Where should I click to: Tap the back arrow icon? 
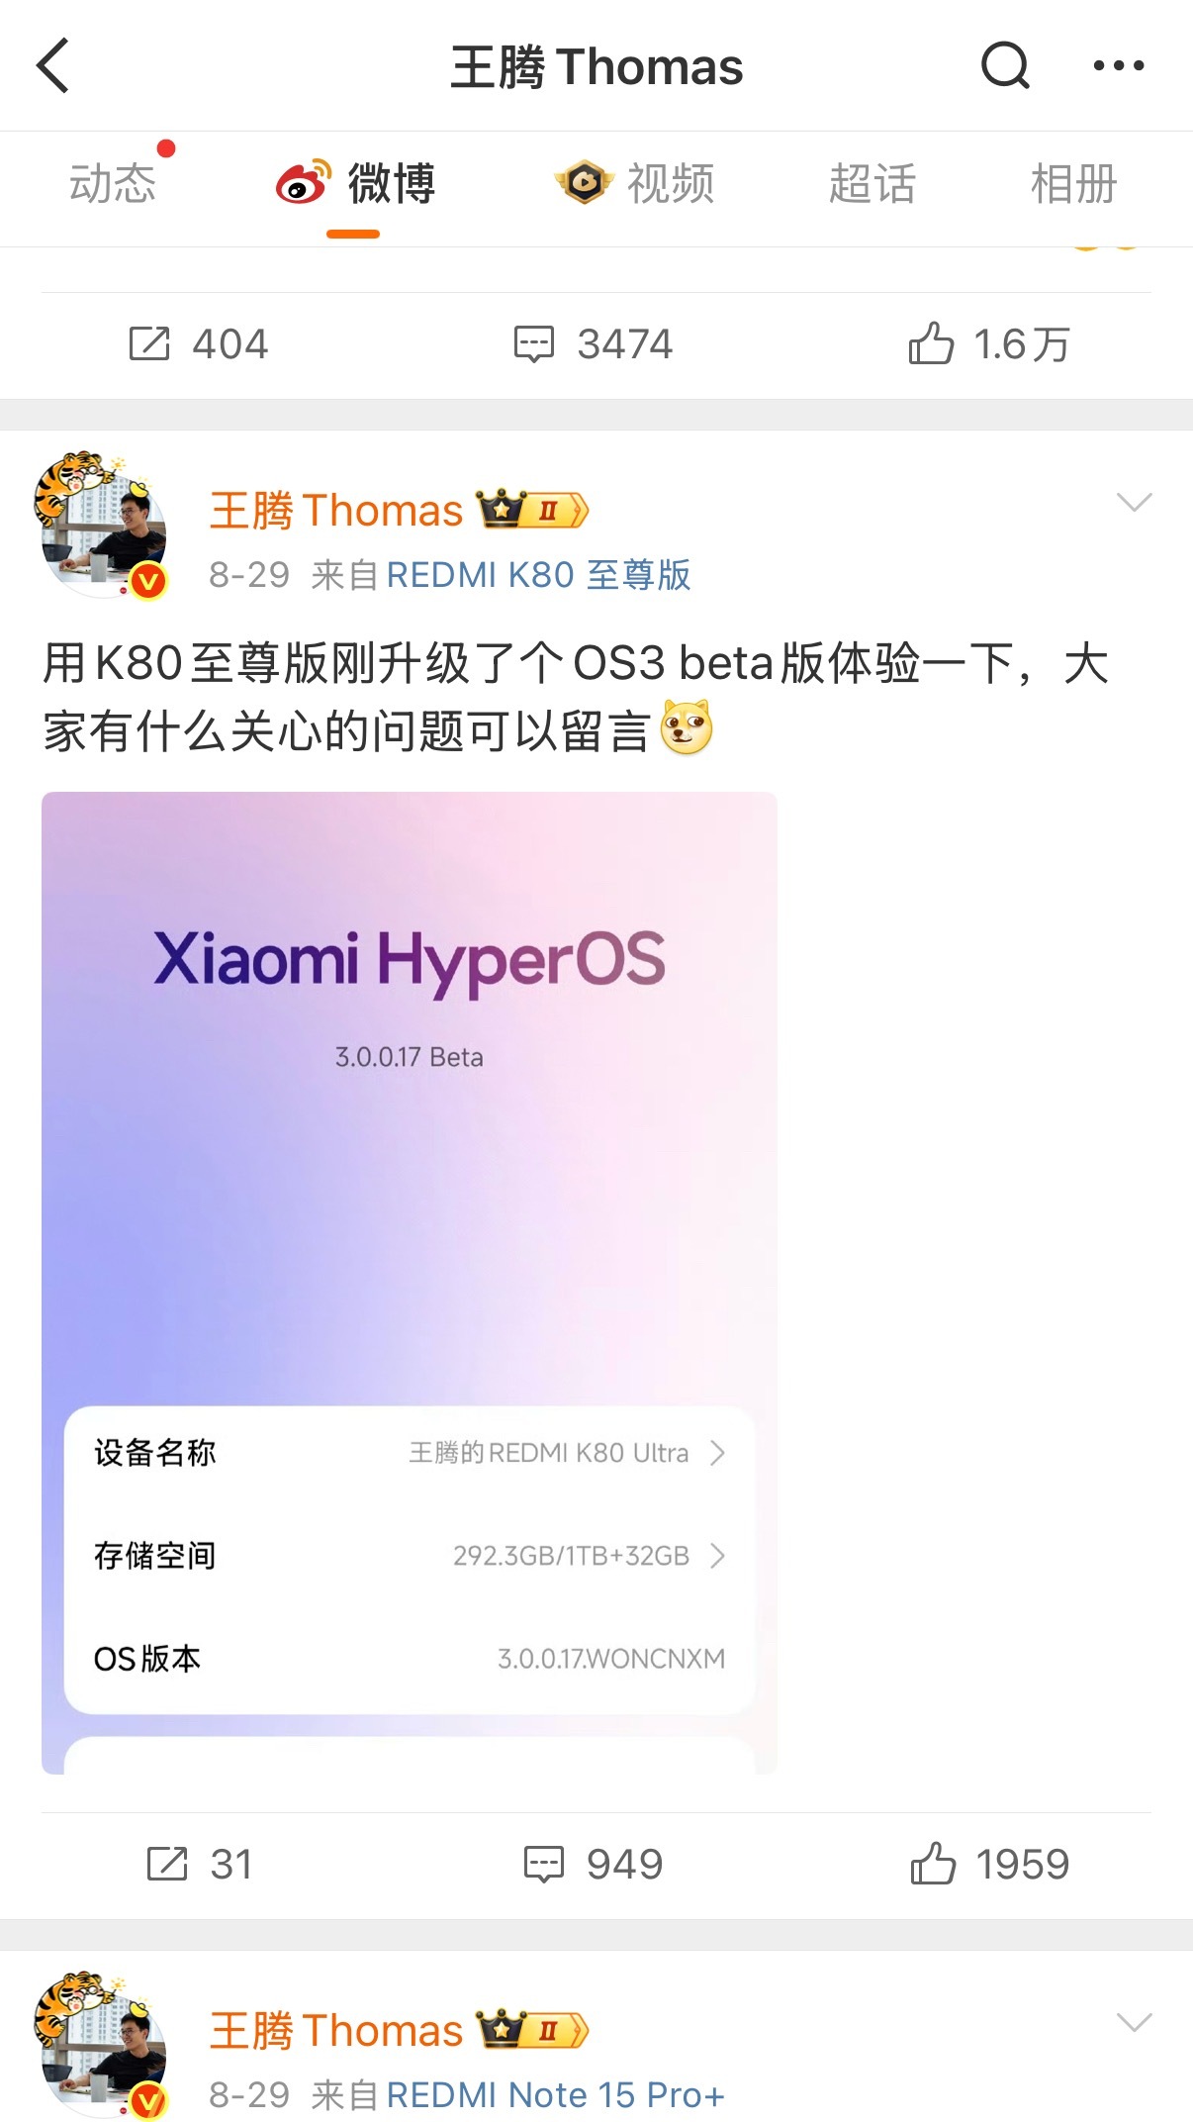pos(53,65)
